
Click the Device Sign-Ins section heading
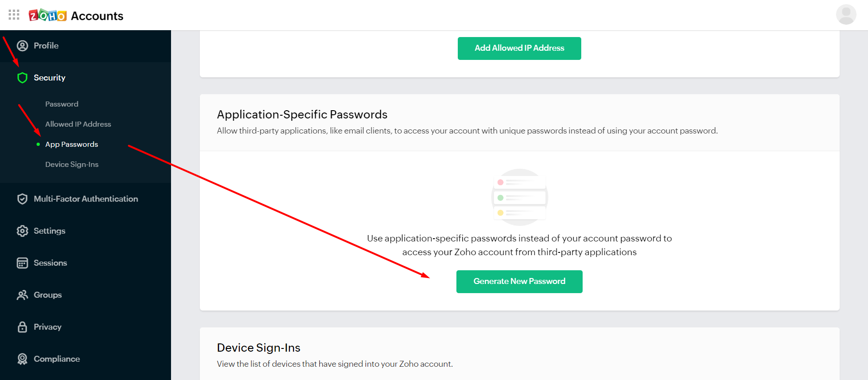coord(258,348)
